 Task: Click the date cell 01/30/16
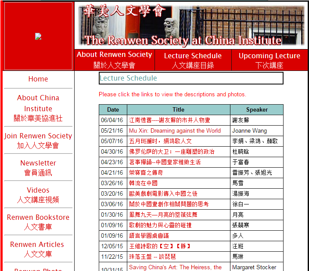click(113, 215)
